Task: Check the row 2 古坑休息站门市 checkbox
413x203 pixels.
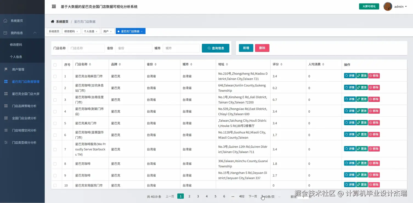Action: click(x=55, y=88)
